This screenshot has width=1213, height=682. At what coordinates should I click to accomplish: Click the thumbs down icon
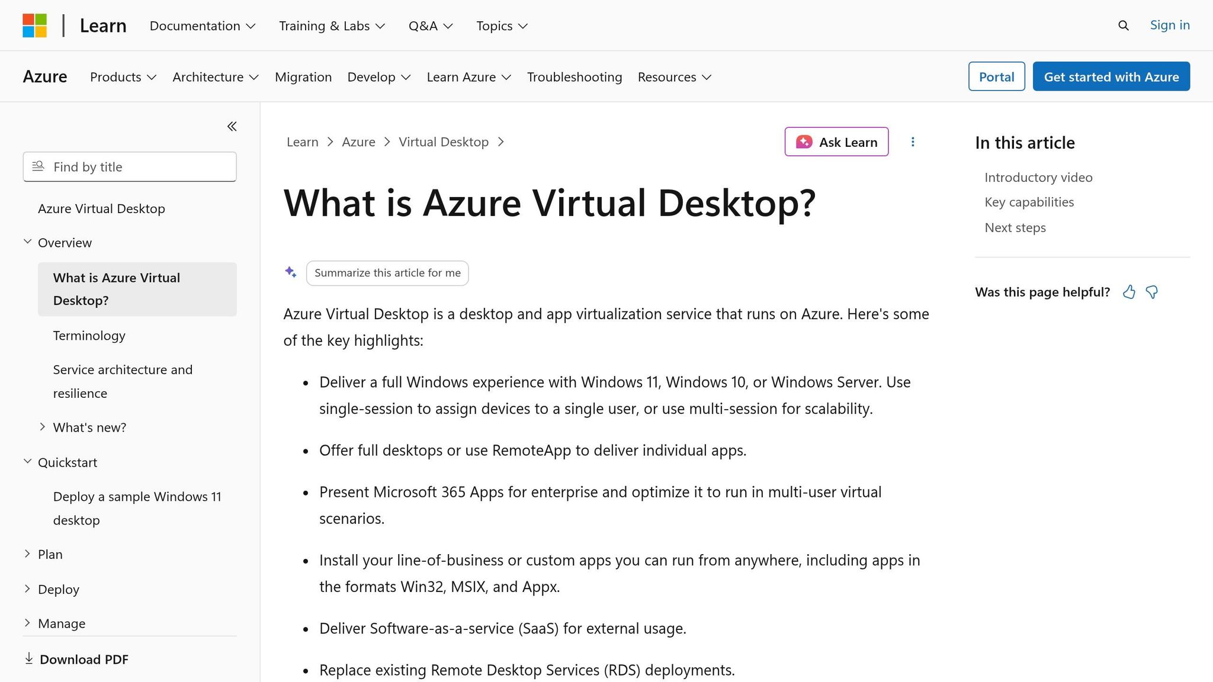1152,292
